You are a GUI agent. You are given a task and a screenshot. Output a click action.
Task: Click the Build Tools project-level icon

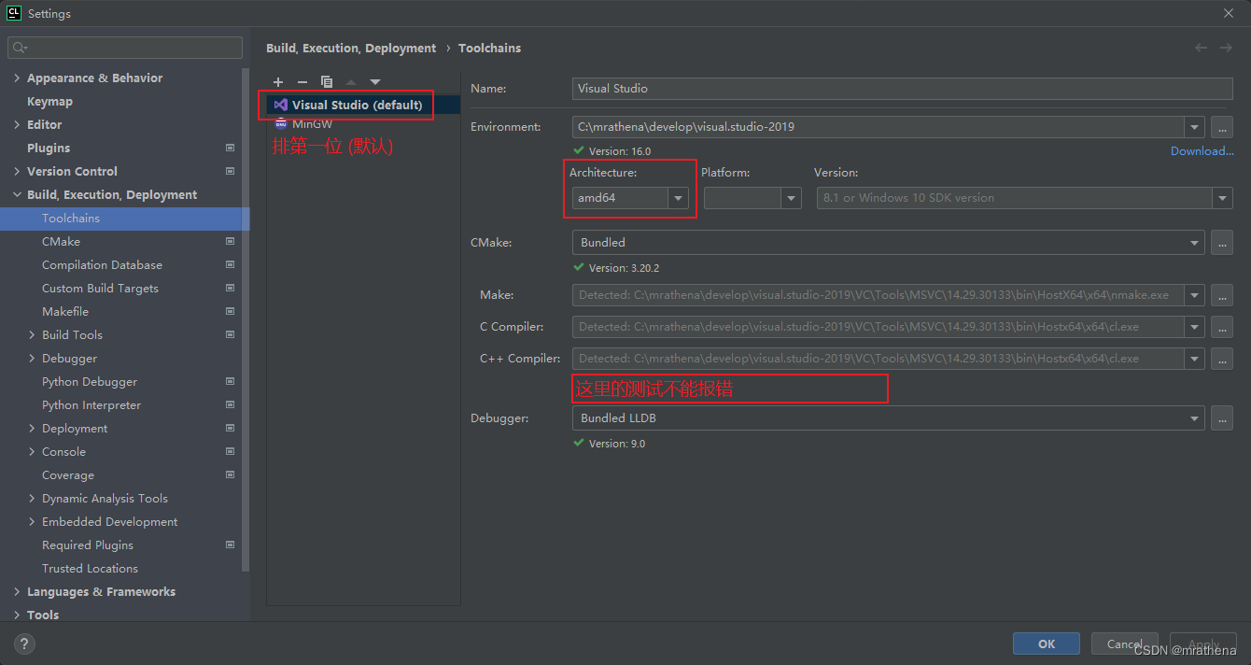pos(231,334)
